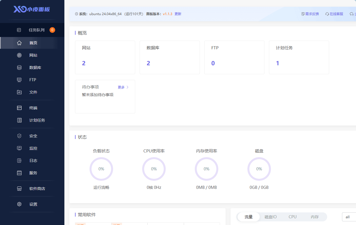Open 网站 in the sidebar
The height and width of the screenshot is (225, 356).
[32, 55]
